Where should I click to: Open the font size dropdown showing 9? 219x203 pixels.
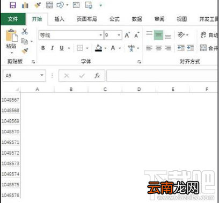119,35
